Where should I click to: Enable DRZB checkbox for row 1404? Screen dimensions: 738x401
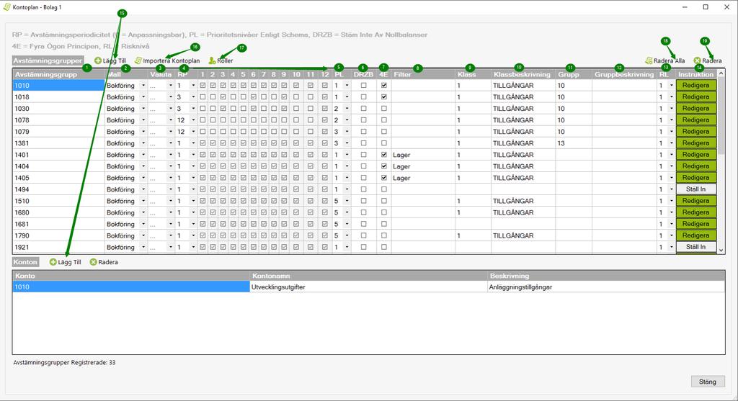pos(363,166)
